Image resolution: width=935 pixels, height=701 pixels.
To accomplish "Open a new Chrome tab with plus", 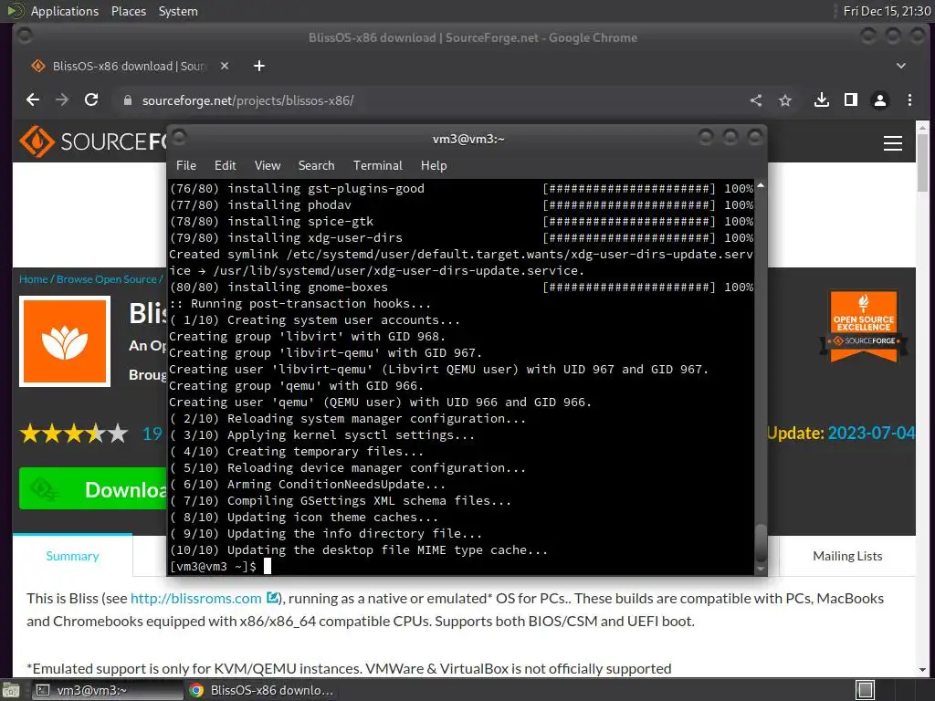I will tap(258, 66).
